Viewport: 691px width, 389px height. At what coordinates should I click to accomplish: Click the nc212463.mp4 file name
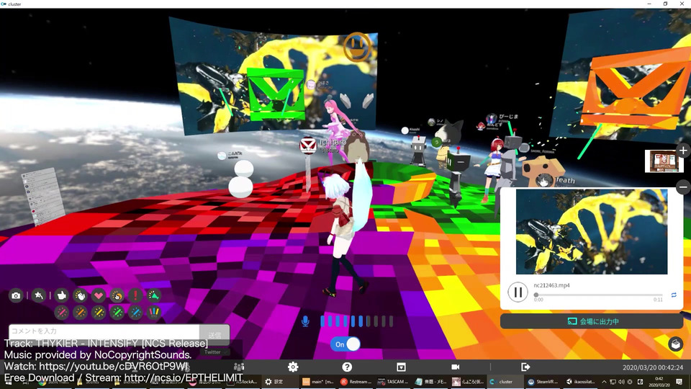click(551, 285)
